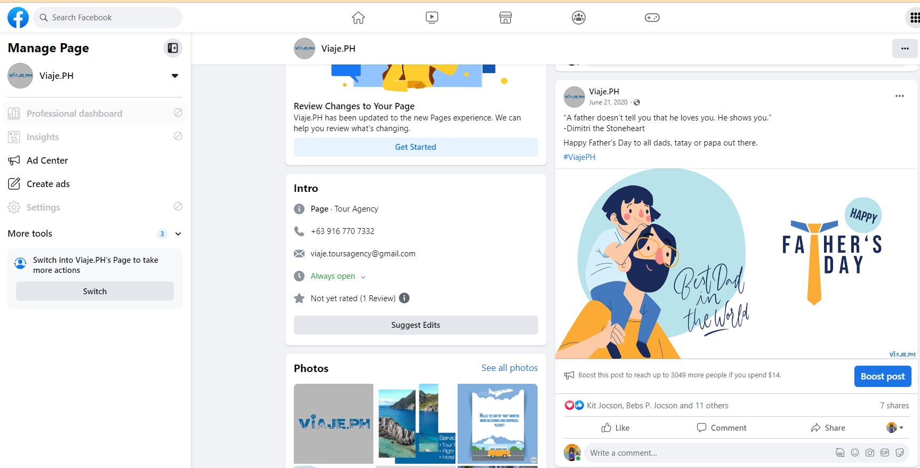Like the Father's Day post

coord(615,427)
